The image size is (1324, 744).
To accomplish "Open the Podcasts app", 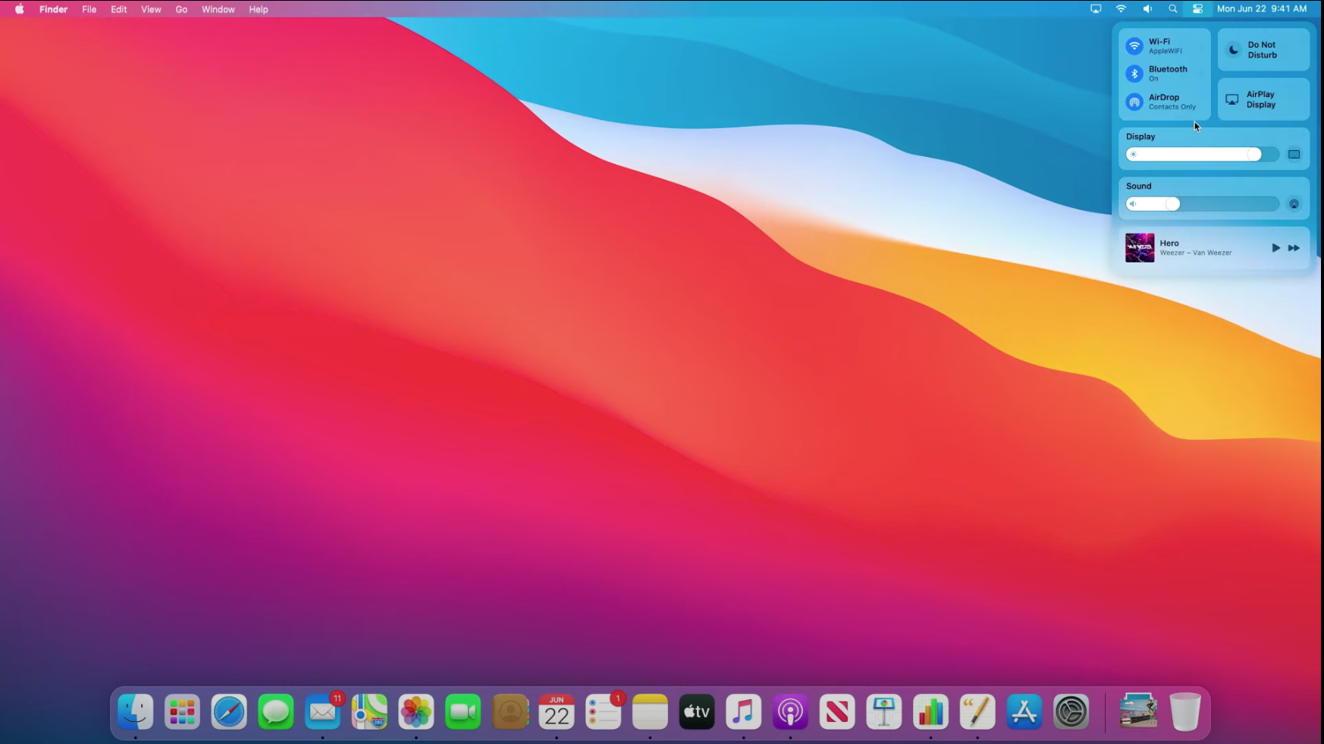I will pos(791,711).
